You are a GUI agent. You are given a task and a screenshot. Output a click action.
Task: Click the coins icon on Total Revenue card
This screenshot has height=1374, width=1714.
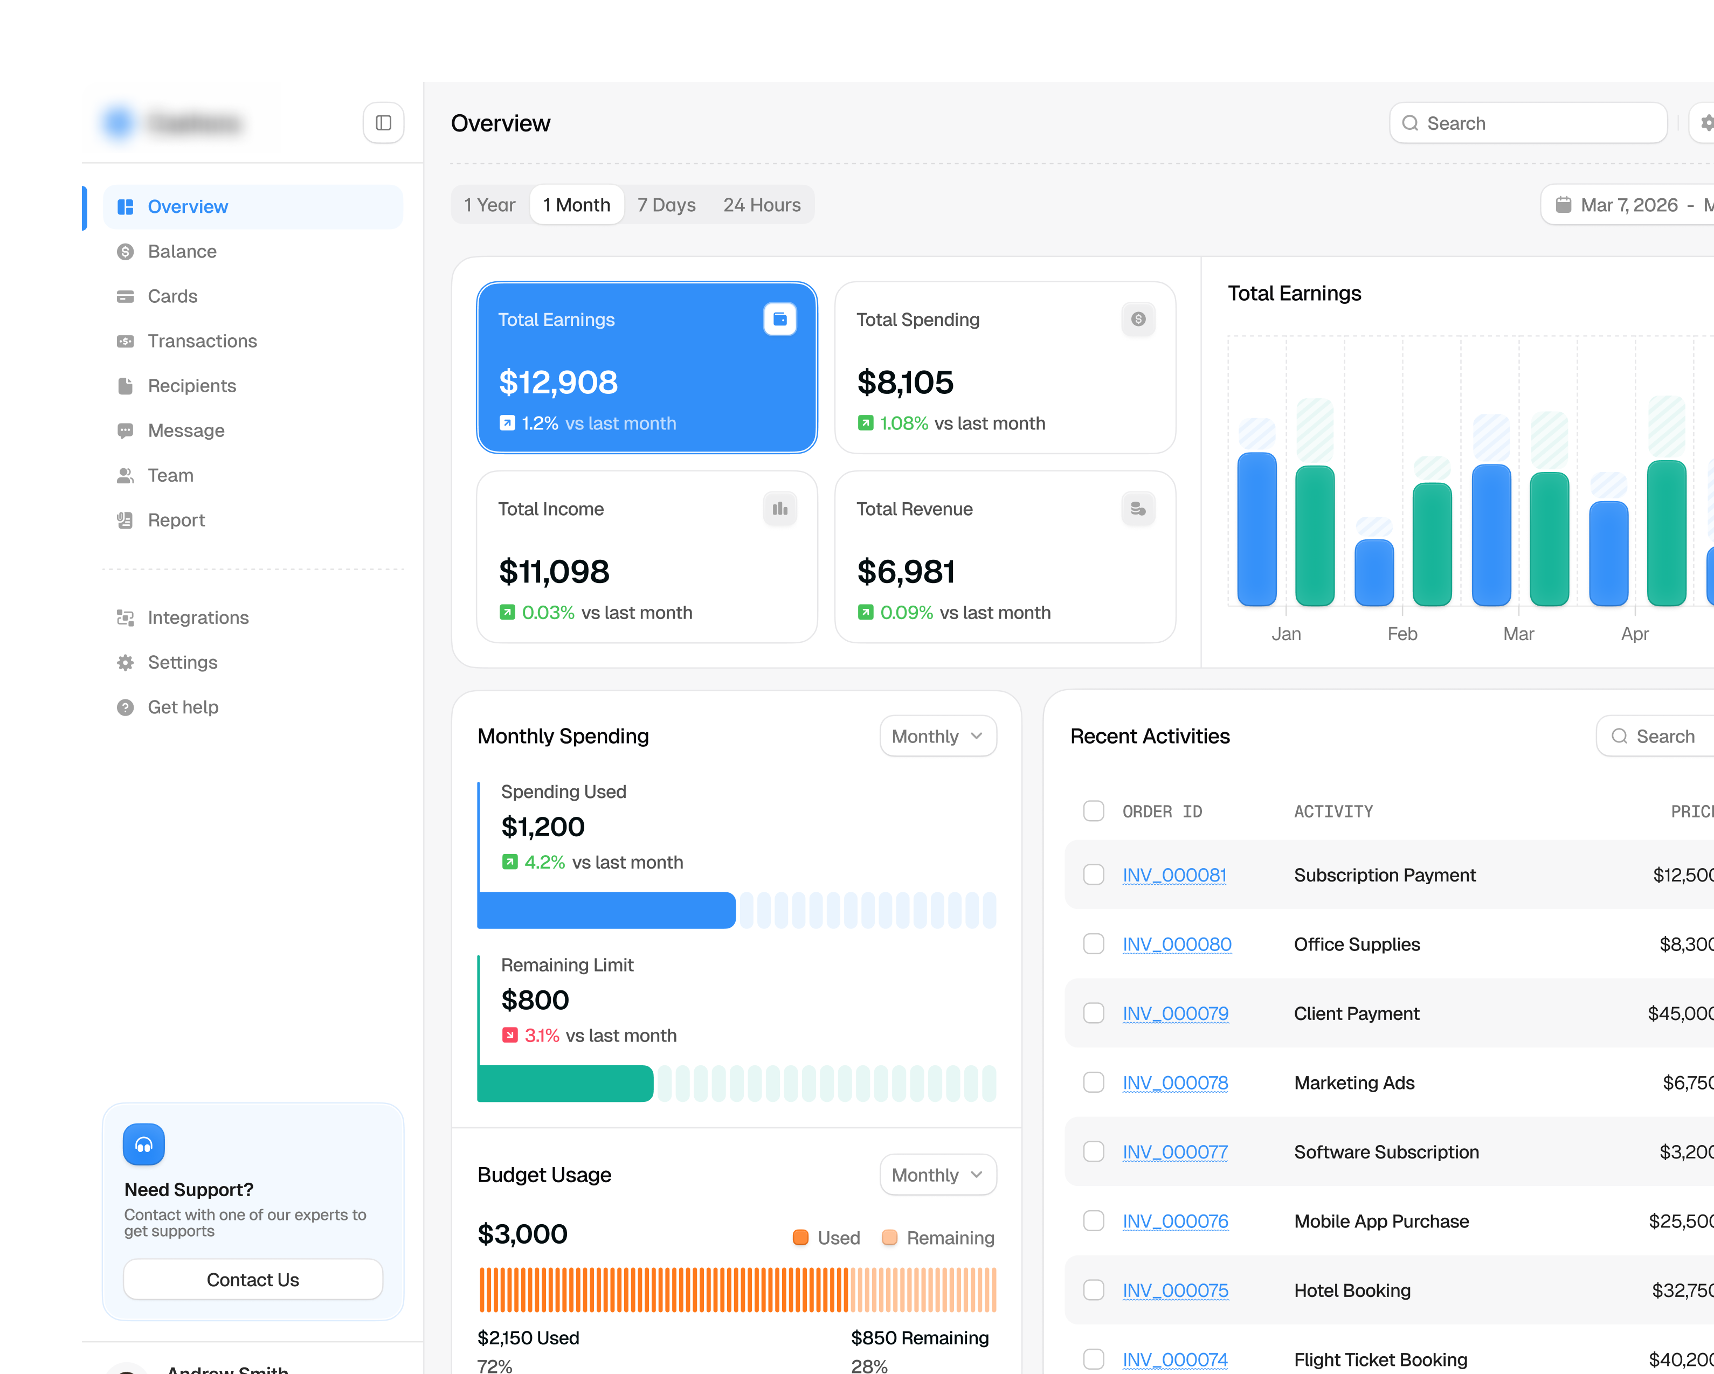point(1138,509)
